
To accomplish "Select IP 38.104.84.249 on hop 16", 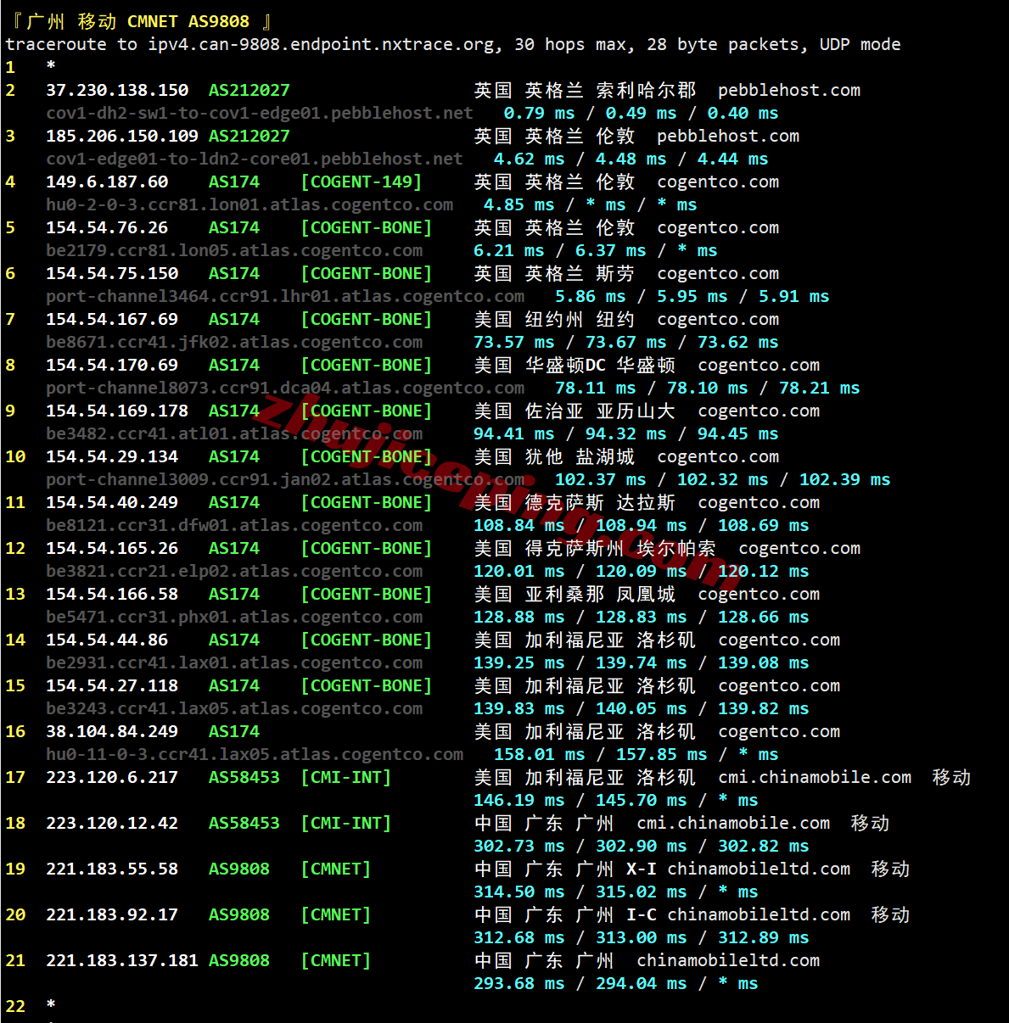I will pyautogui.click(x=112, y=731).
